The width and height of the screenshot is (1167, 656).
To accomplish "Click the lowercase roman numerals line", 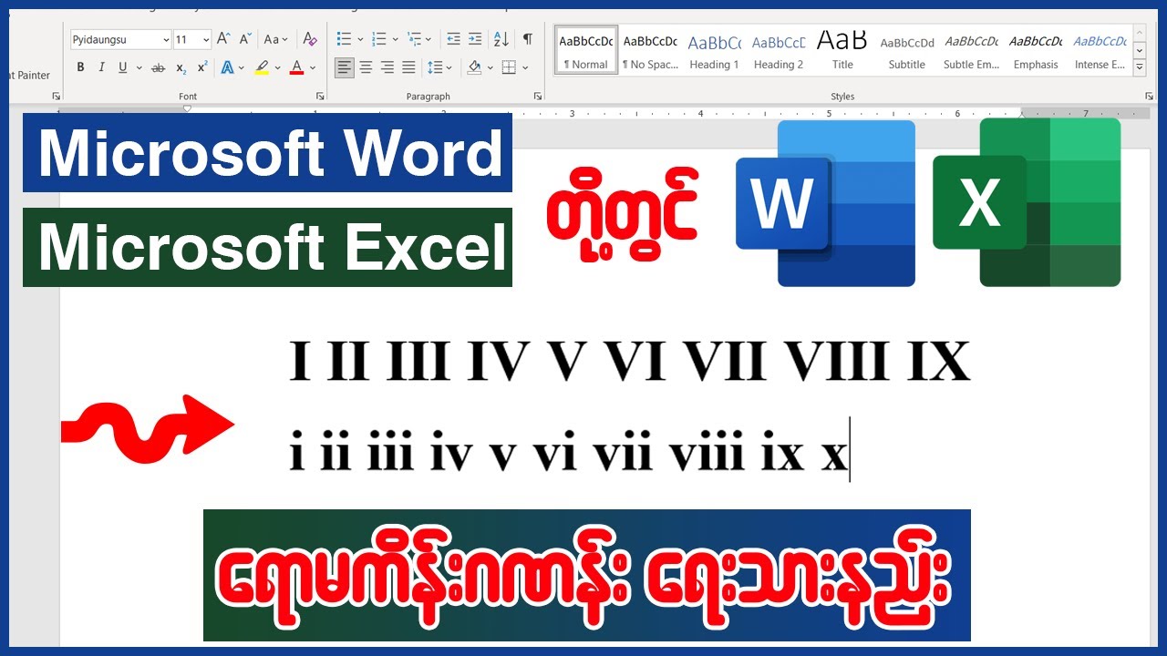I will [x=569, y=451].
